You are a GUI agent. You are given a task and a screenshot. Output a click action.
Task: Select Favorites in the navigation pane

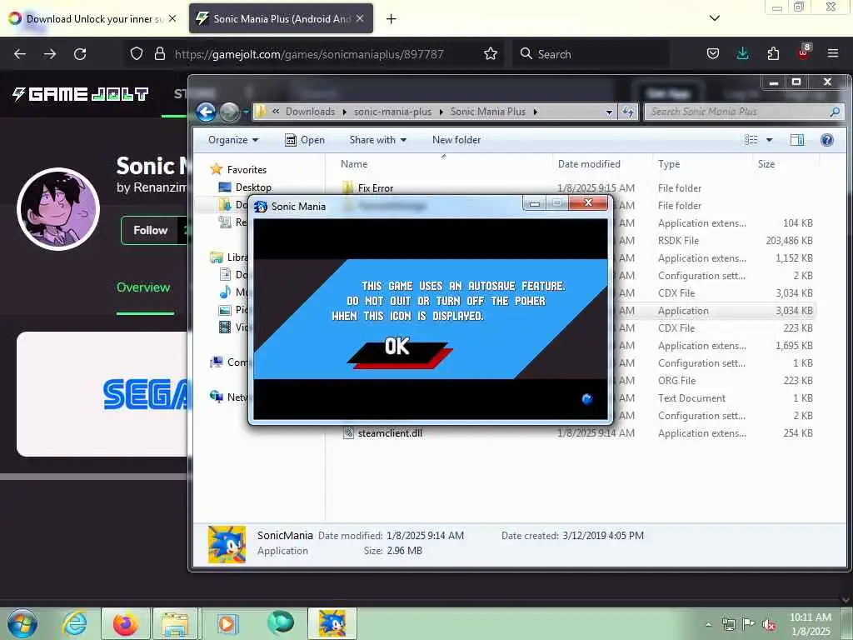247,170
